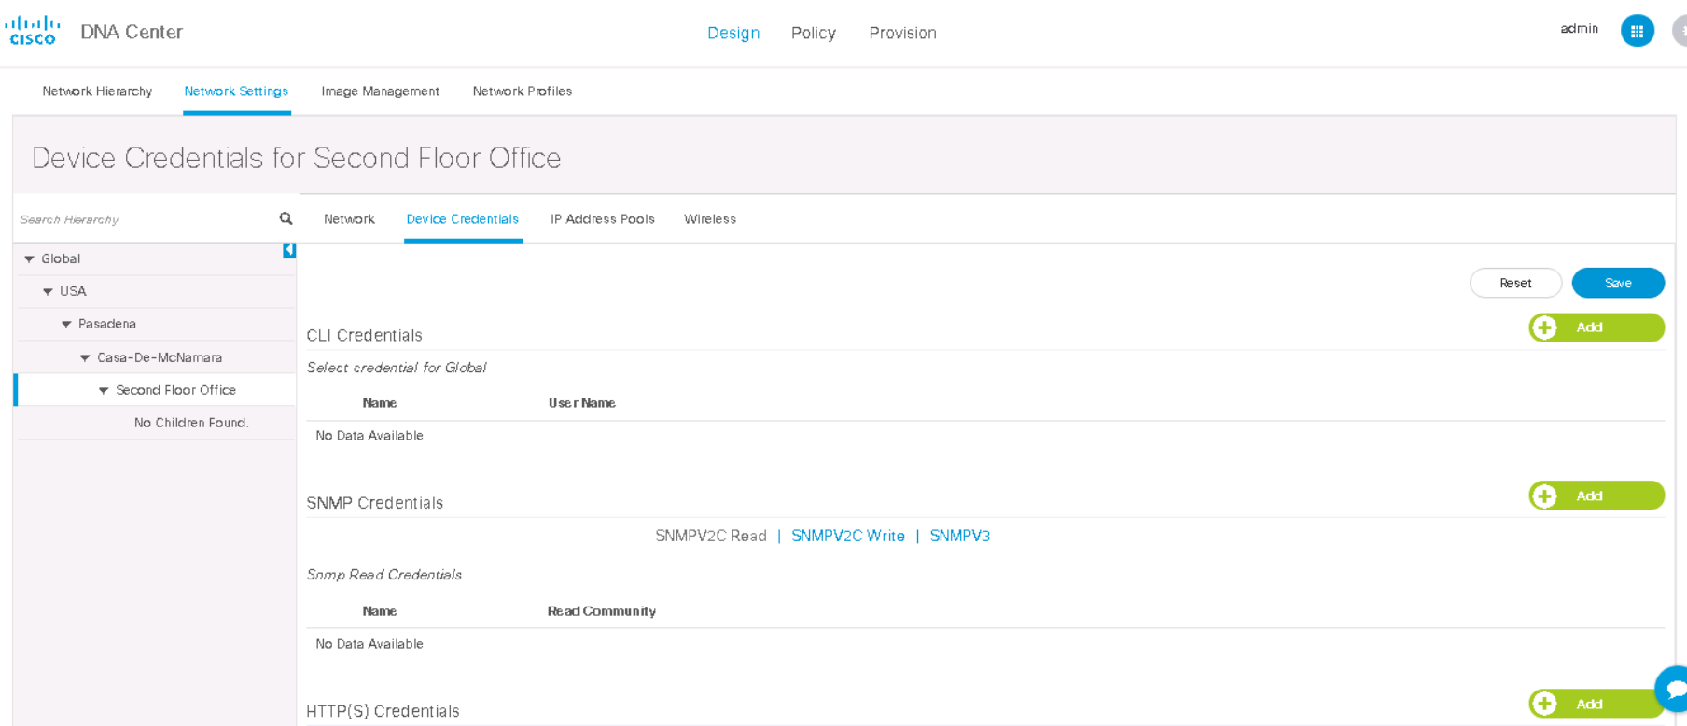Screen dimensions: 1687x726
Task: Click the plus icon on HTTP(S) Credentials Add
Action: coord(1544,704)
